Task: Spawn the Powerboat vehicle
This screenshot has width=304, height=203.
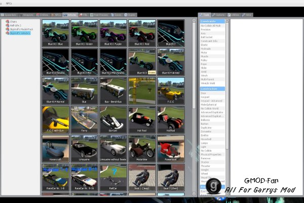Action: click(171, 149)
